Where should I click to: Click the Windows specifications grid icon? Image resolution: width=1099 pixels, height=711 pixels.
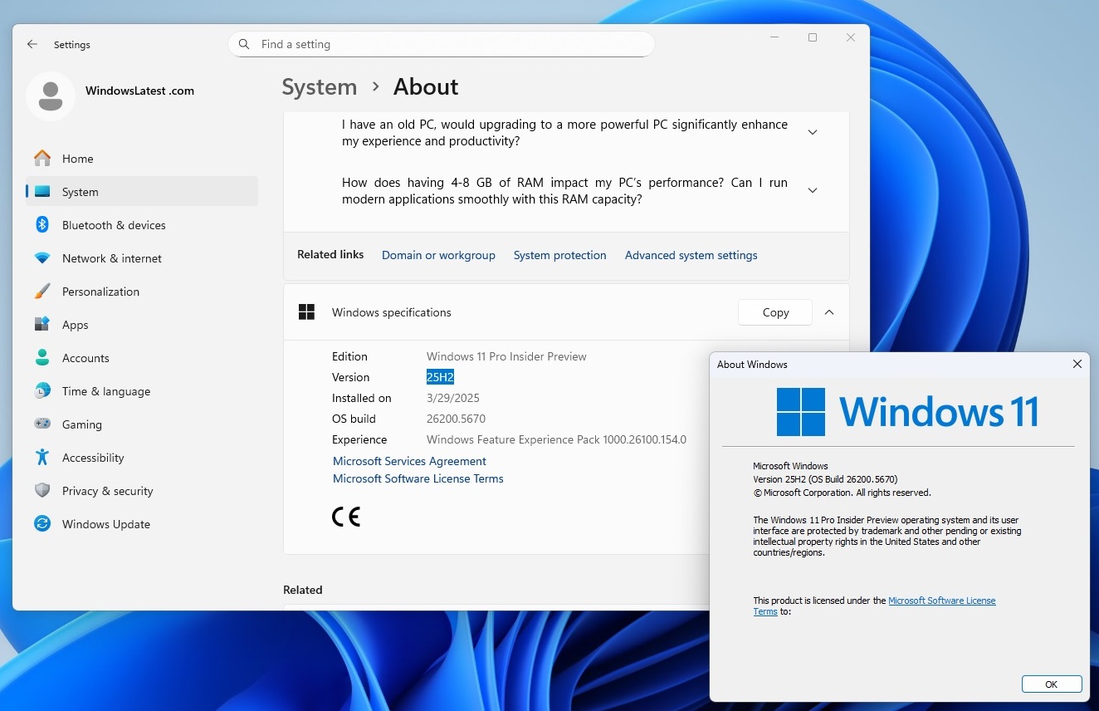pyautogui.click(x=306, y=311)
